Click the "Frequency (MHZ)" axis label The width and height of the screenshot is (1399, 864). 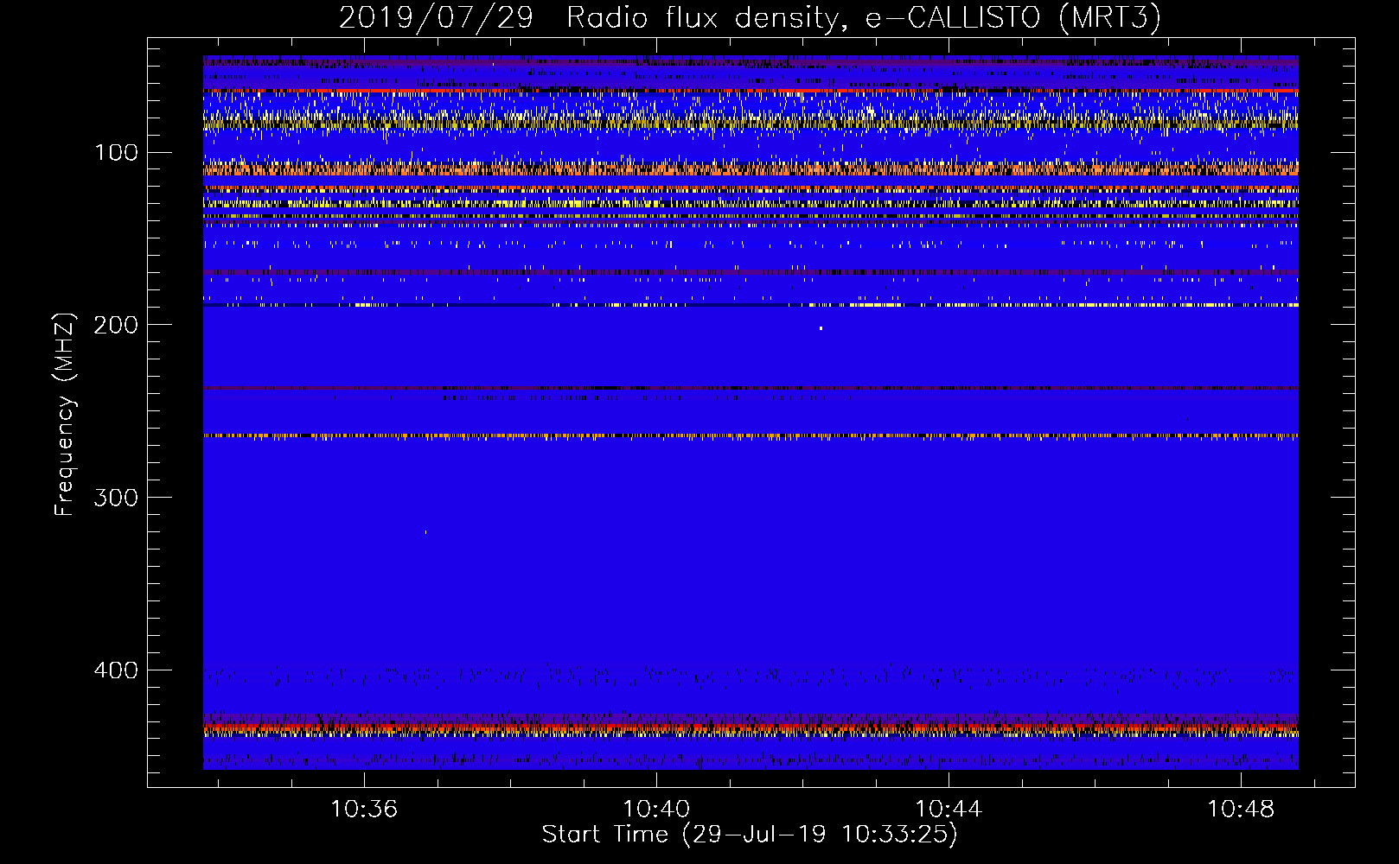(65, 415)
